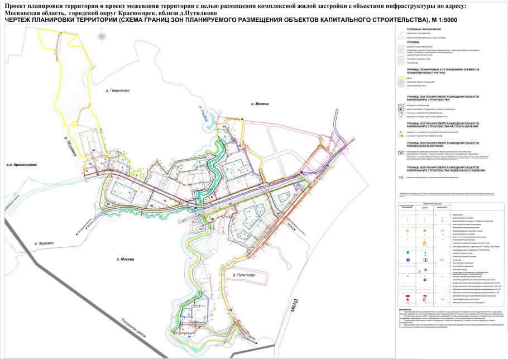Click the zone VII federal legend box
This screenshot has width=508, height=359.
coord(400,178)
